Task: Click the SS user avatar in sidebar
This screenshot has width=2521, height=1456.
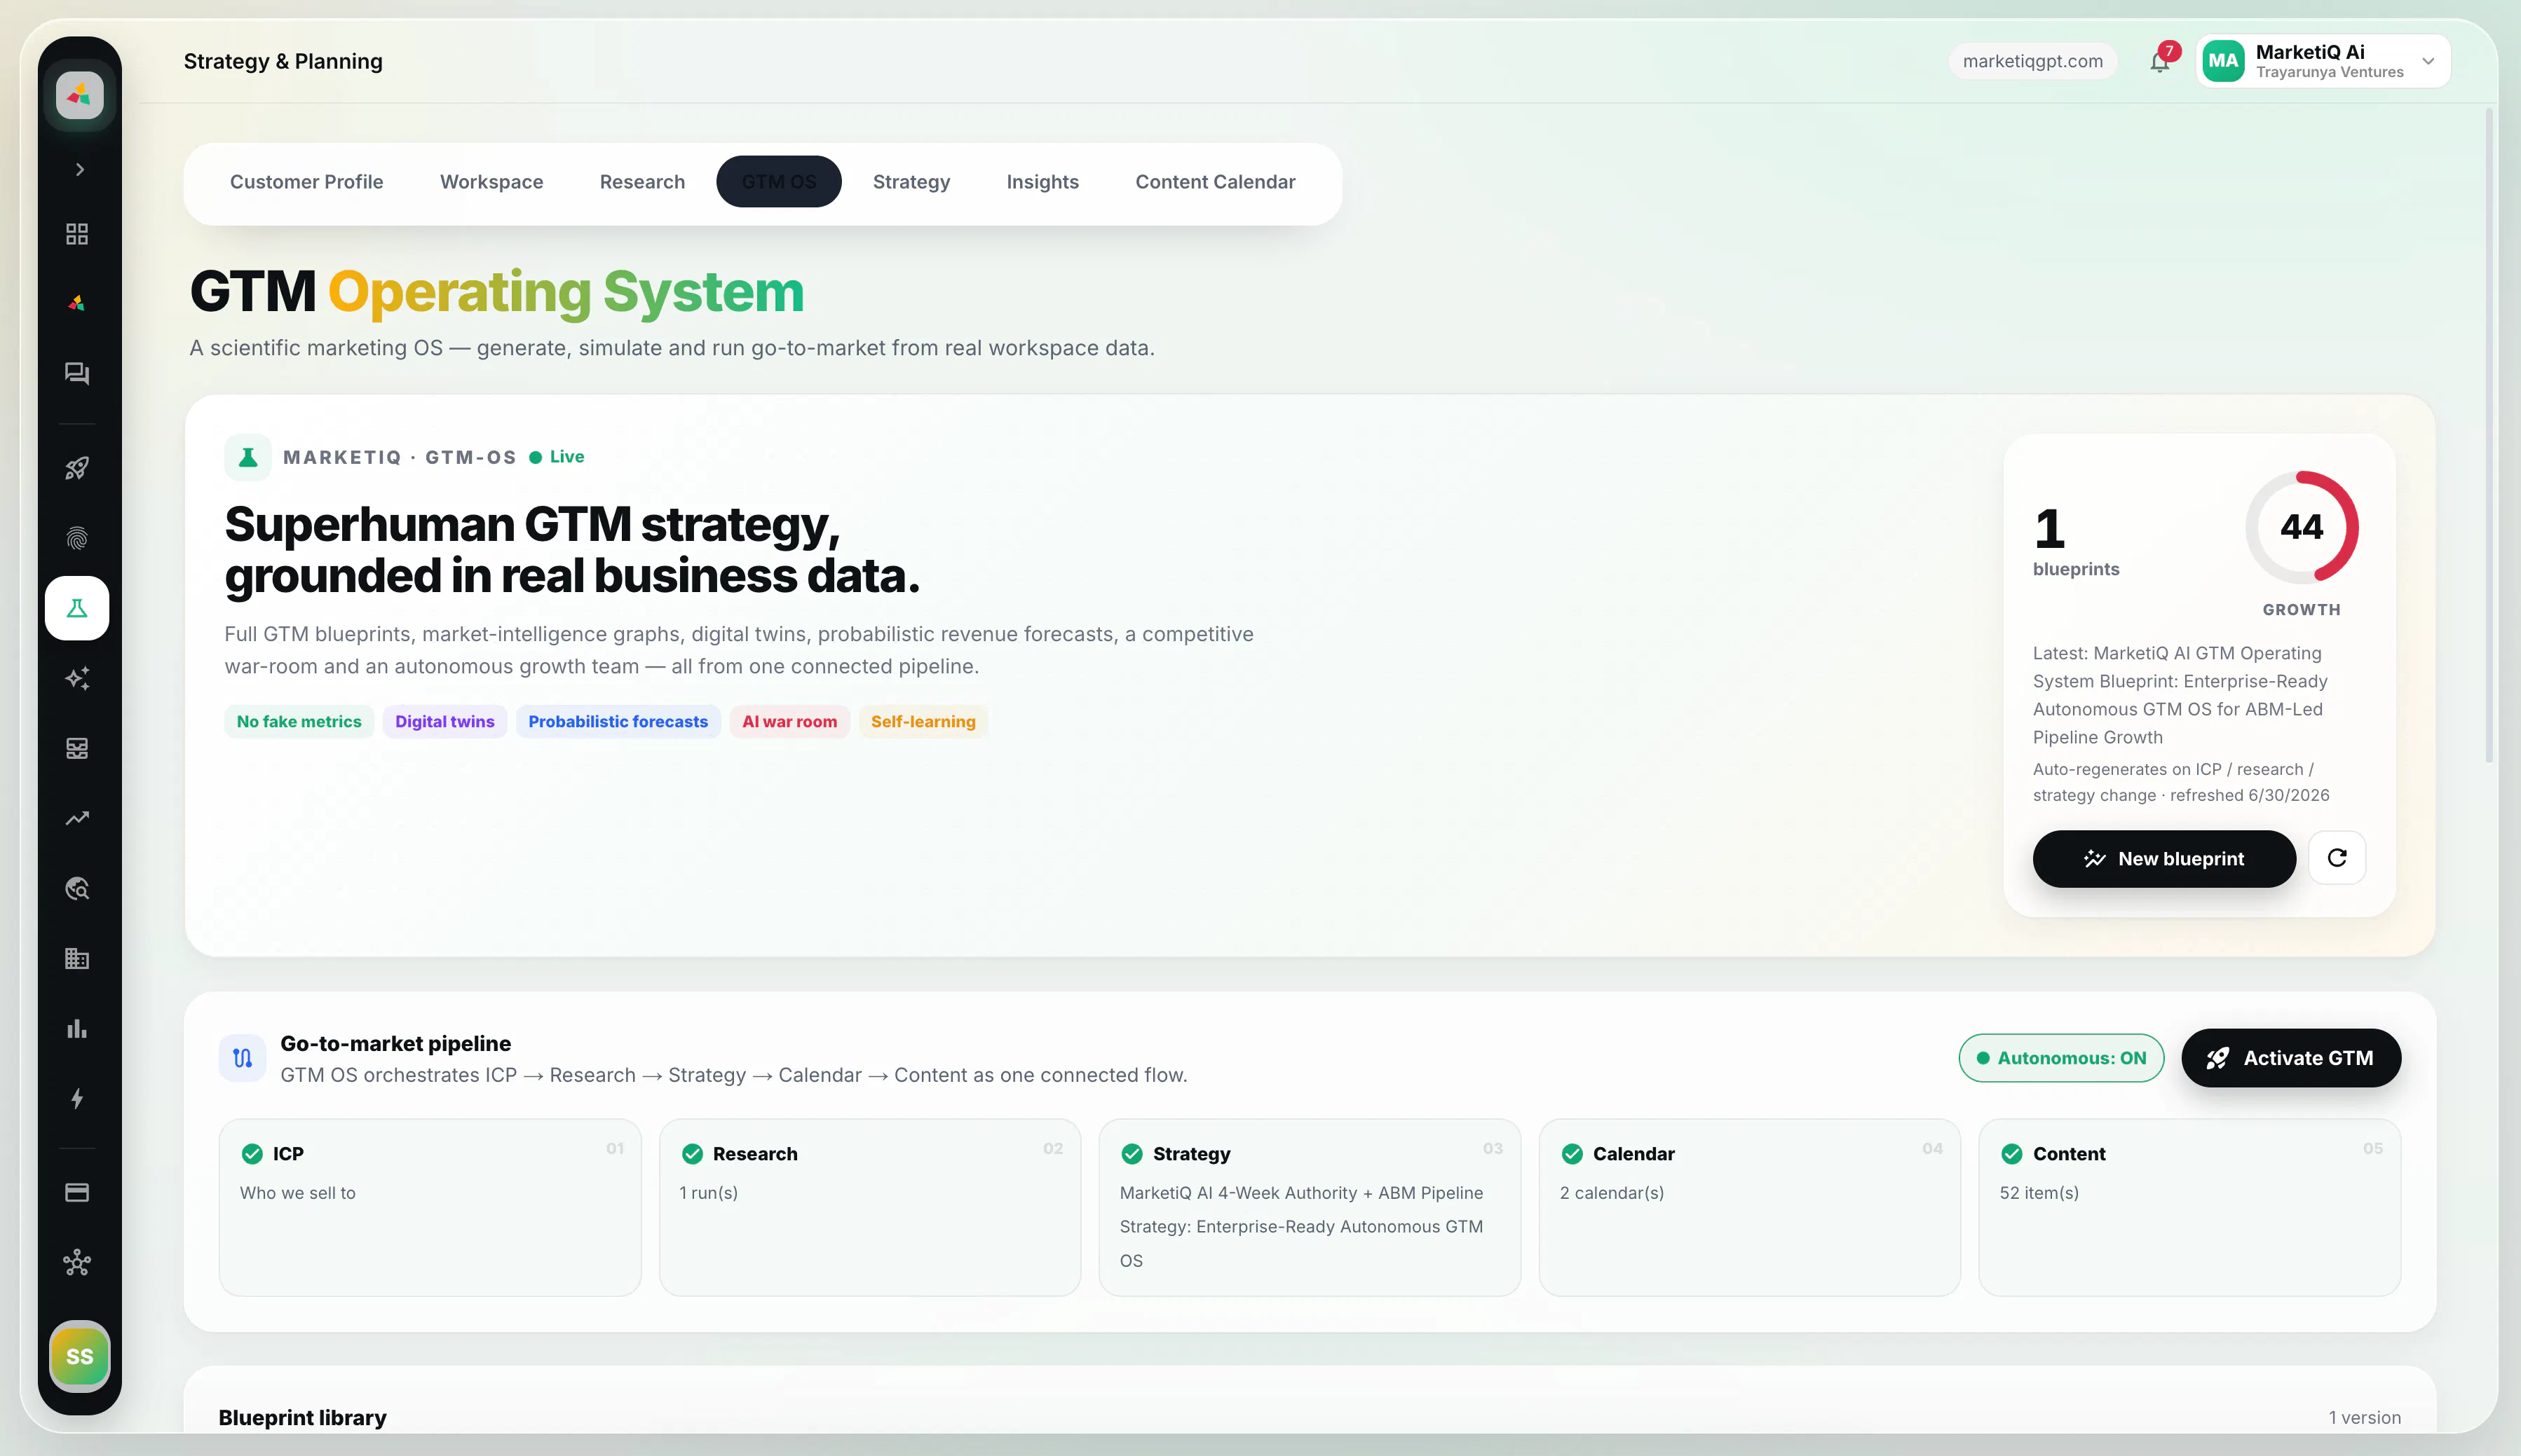Action: pyautogui.click(x=79, y=1356)
